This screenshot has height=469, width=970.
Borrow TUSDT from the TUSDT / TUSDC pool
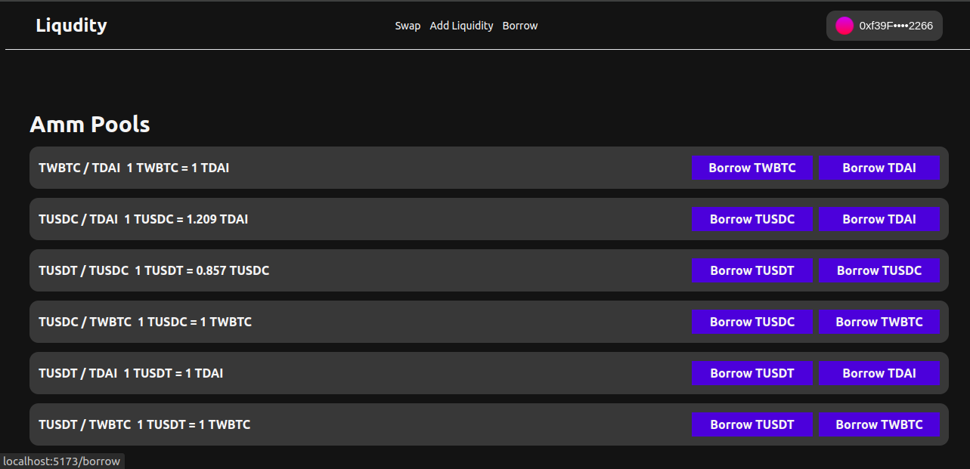[x=752, y=270]
